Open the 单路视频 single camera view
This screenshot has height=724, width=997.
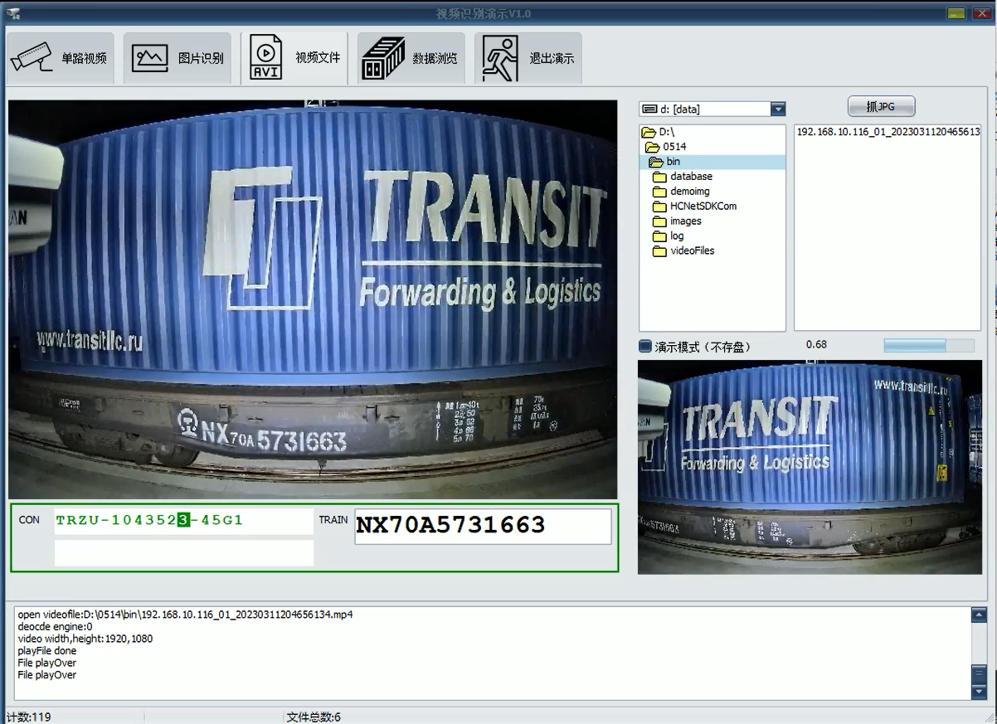pyautogui.click(x=61, y=58)
